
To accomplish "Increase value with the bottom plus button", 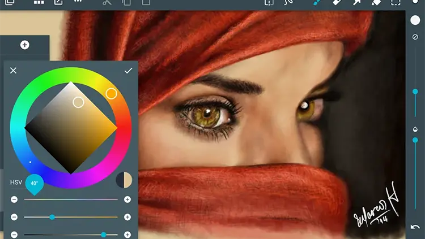I will 127,234.
